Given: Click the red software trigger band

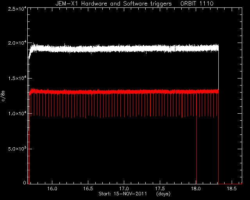Looking at the screenshot, I should click(x=124, y=92).
